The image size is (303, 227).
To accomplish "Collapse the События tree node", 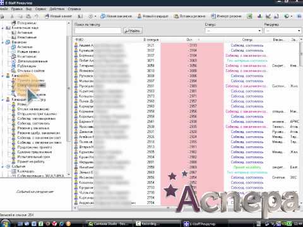I will [x=3, y=166].
